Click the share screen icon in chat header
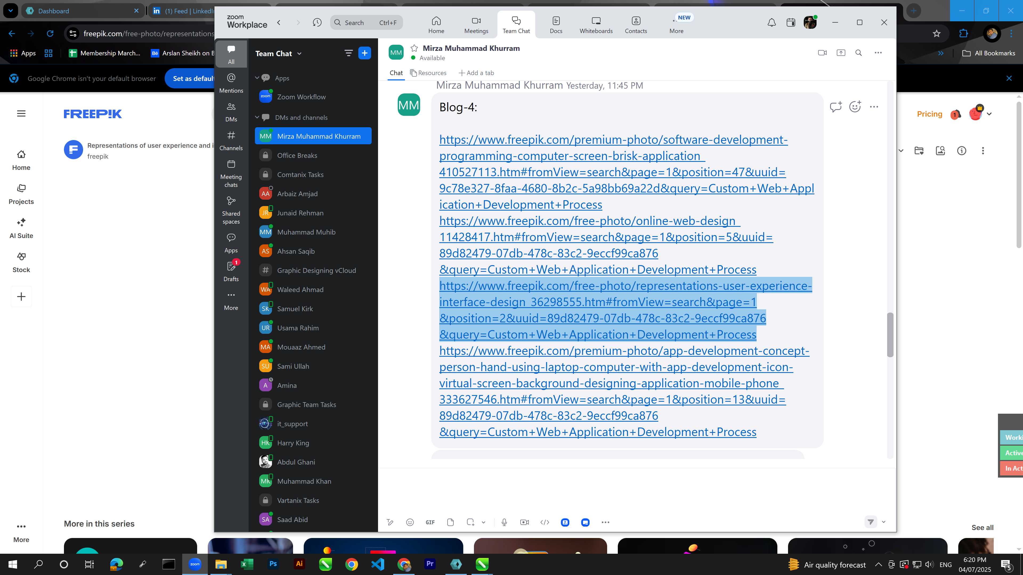Viewport: 1023px width, 575px height. click(x=841, y=52)
